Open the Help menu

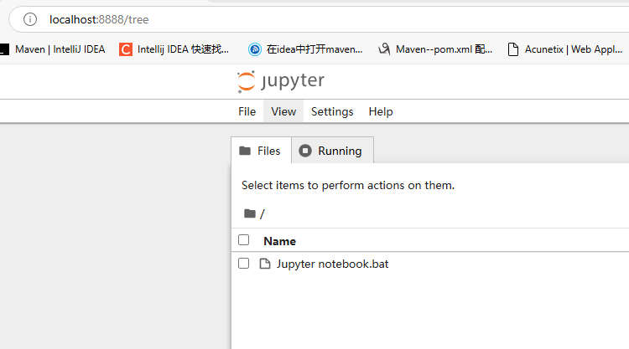381,111
